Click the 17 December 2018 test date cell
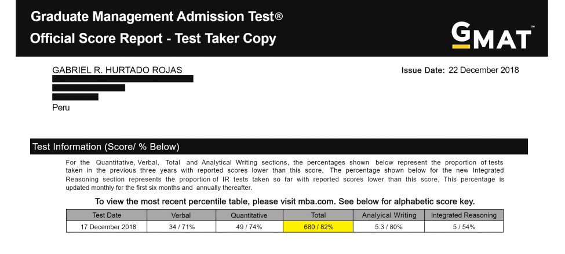The image size is (565, 254). click(x=106, y=227)
